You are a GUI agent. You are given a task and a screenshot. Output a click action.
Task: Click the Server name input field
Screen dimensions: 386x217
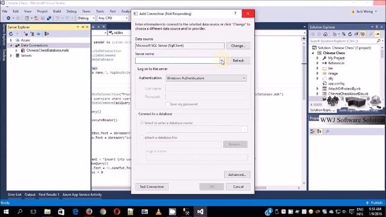(x=177, y=60)
